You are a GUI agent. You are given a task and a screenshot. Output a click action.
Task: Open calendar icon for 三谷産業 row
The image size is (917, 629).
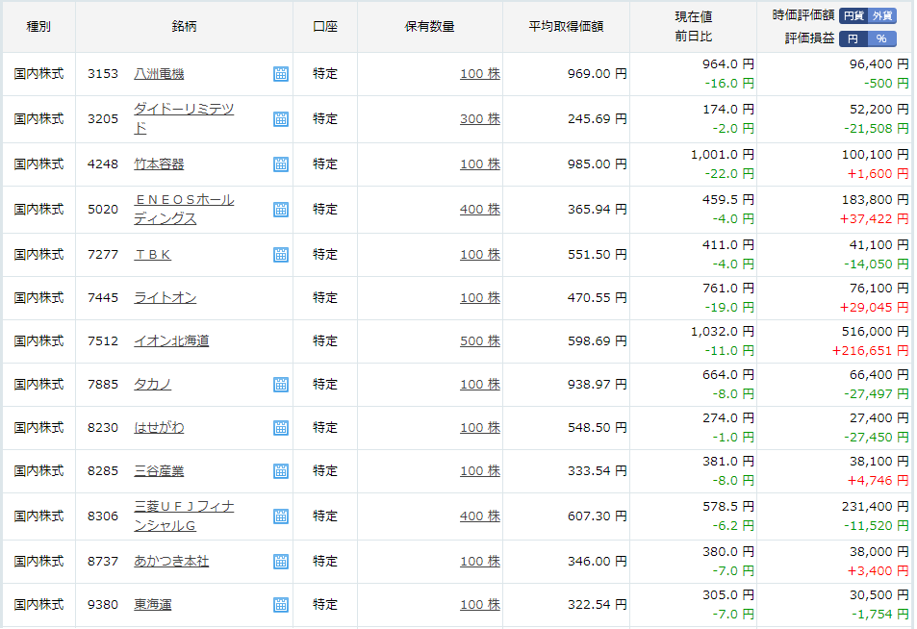(x=281, y=471)
